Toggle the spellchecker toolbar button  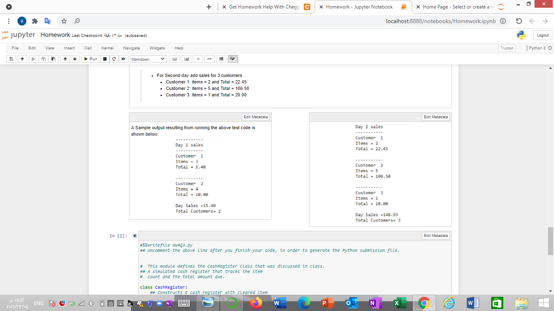232,59
